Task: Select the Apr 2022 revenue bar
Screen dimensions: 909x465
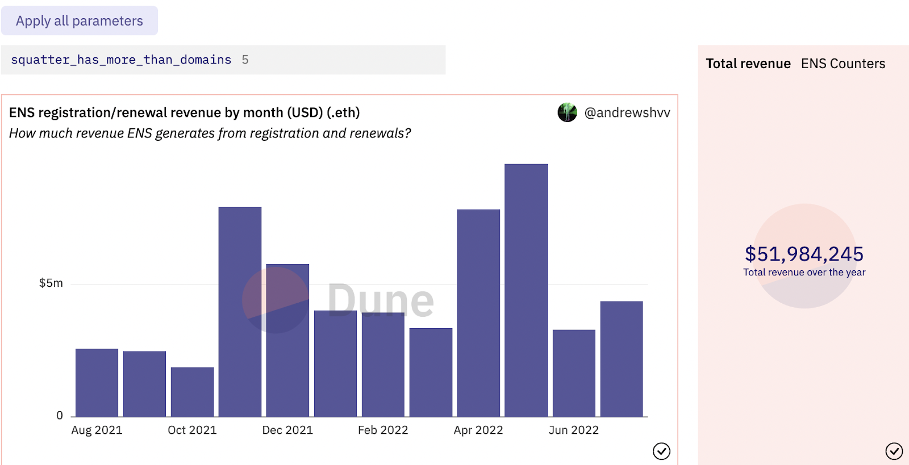Action: coord(478,313)
